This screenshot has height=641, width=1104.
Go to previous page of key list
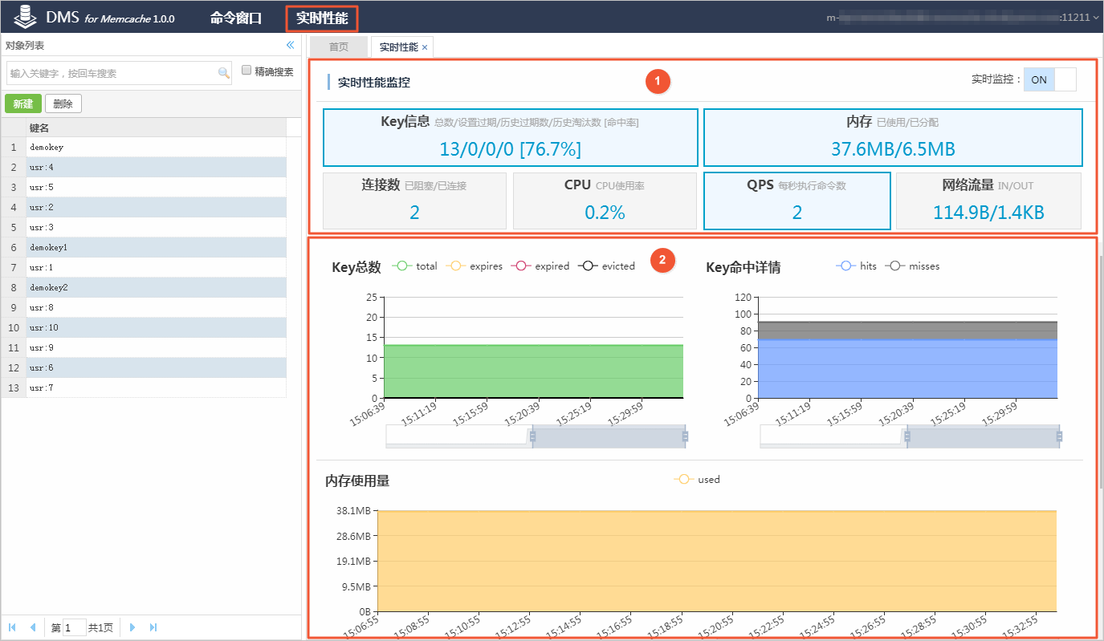[32, 627]
